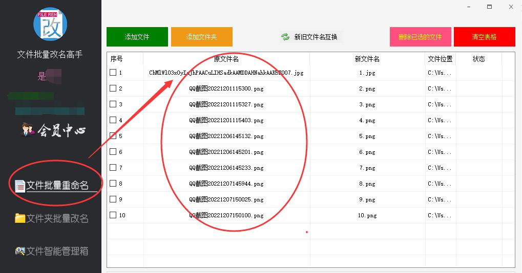This screenshot has height=273, width=522.
Task: Click the 文件批量改名高手 app title
Action: click(x=50, y=54)
